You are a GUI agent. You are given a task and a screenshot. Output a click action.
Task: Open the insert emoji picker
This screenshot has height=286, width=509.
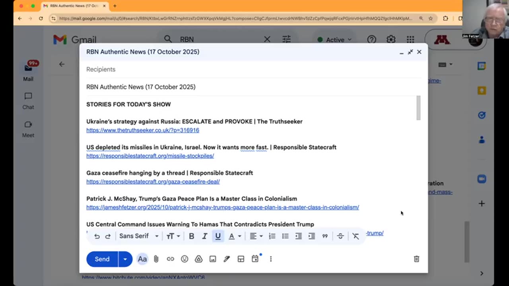[x=185, y=259]
